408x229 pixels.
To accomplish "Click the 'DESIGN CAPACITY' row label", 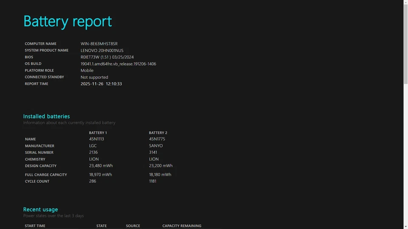I will click(41, 166).
